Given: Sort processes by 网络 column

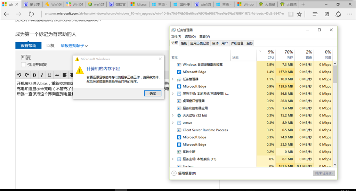Looking at the screenshot, I should [x=323, y=55].
